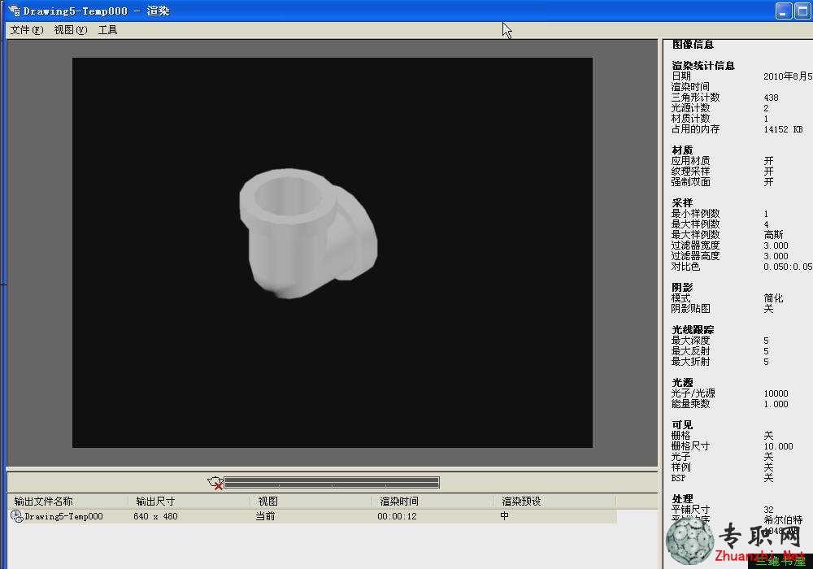
Task: Click the shadow mode value 简化
Action: point(774,298)
